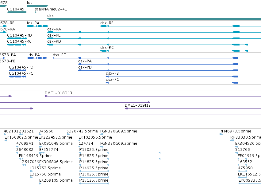Click the scaRNA:mgU2-41 feature label

pyautogui.click(x=51, y=9)
